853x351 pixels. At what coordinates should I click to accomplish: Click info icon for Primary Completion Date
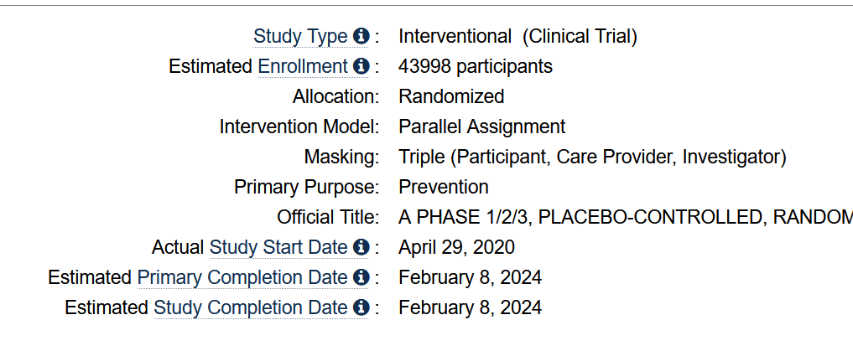click(x=360, y=277)
